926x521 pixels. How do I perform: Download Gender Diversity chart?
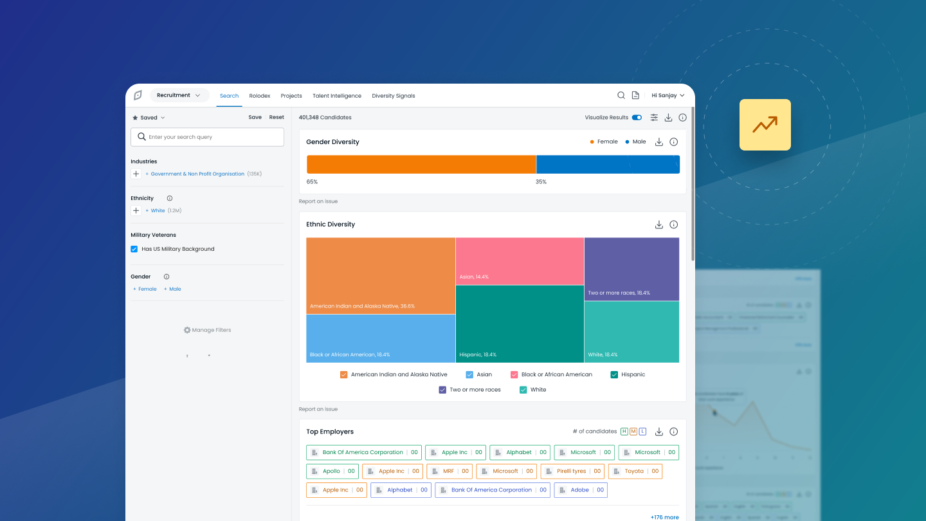click(659, 142)
